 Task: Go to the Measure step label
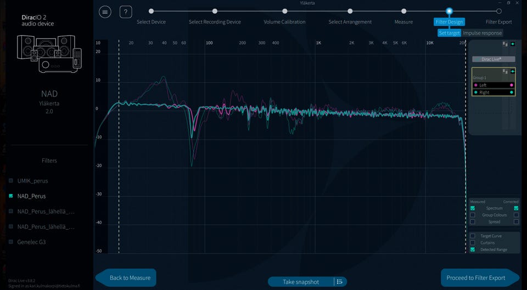point(403,22)
